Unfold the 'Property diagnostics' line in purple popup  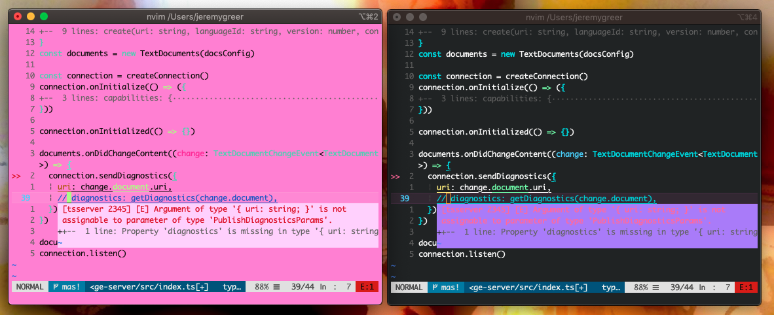[x=597, y=231]
